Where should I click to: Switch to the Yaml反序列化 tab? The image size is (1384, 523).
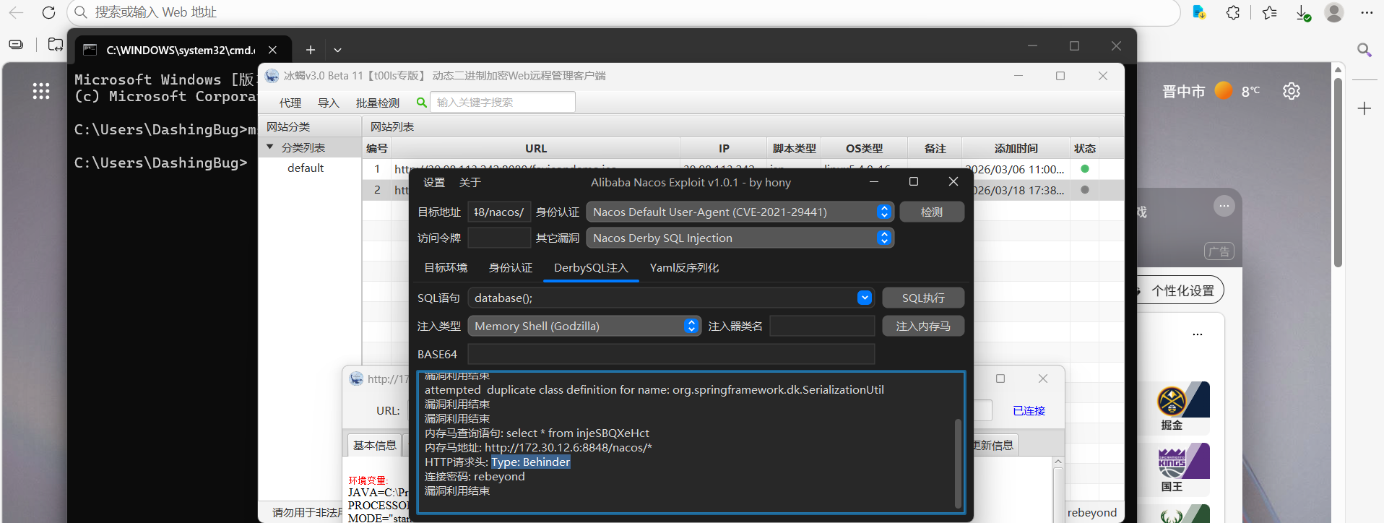[683, 268]
